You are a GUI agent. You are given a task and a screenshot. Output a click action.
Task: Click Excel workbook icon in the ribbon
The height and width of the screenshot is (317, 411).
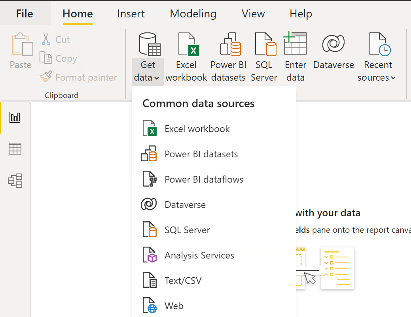pyautogui.click(x=188, y=44)
